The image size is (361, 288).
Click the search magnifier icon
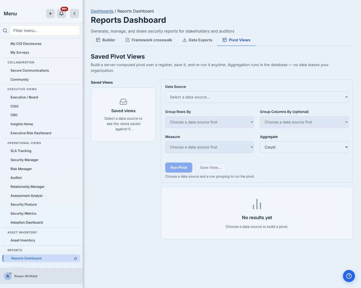tap(5, 31)
